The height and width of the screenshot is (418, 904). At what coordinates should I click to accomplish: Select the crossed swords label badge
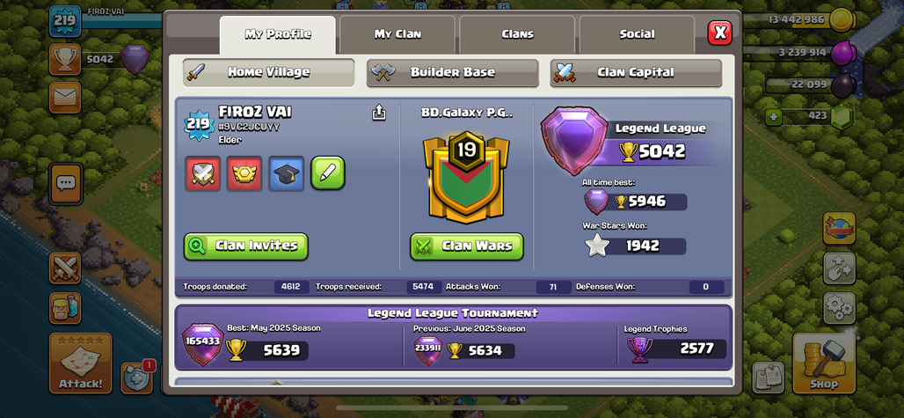click(202, 173)
